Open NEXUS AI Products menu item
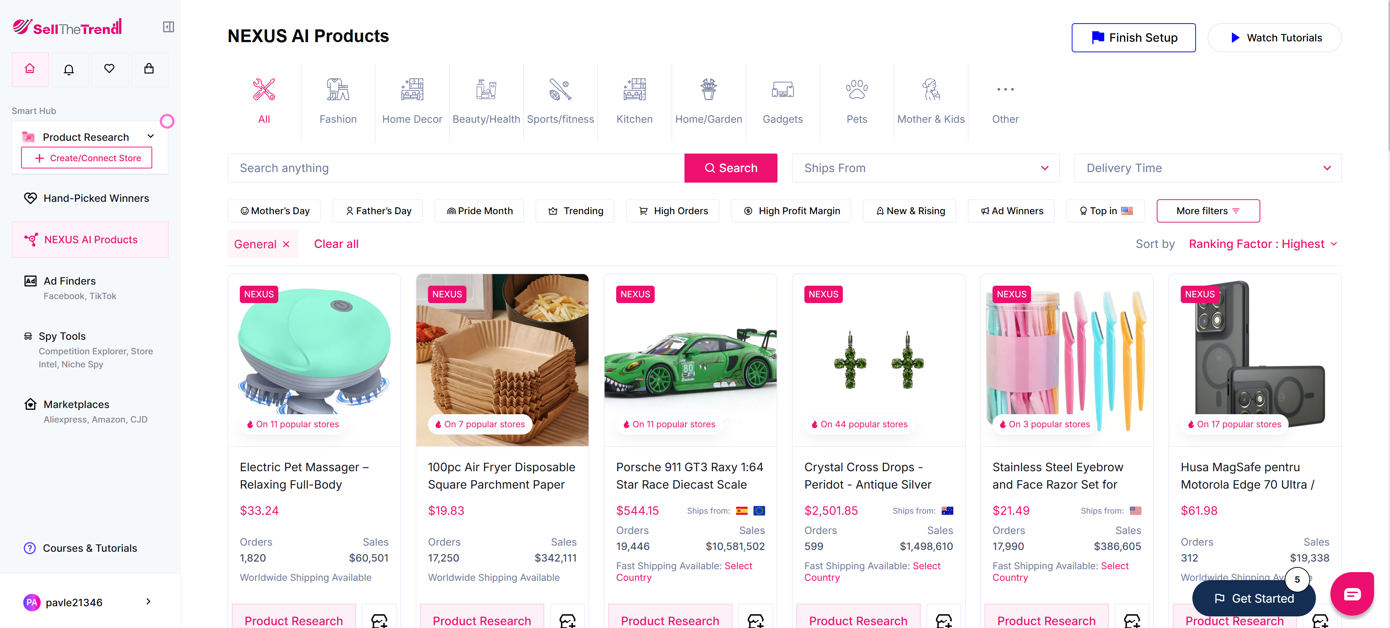1390x628 pixels. 90,239
